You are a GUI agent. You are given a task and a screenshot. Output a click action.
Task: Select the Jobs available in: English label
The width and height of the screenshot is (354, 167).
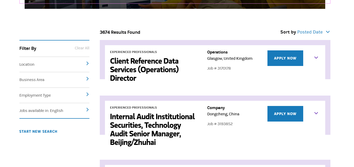41,111
